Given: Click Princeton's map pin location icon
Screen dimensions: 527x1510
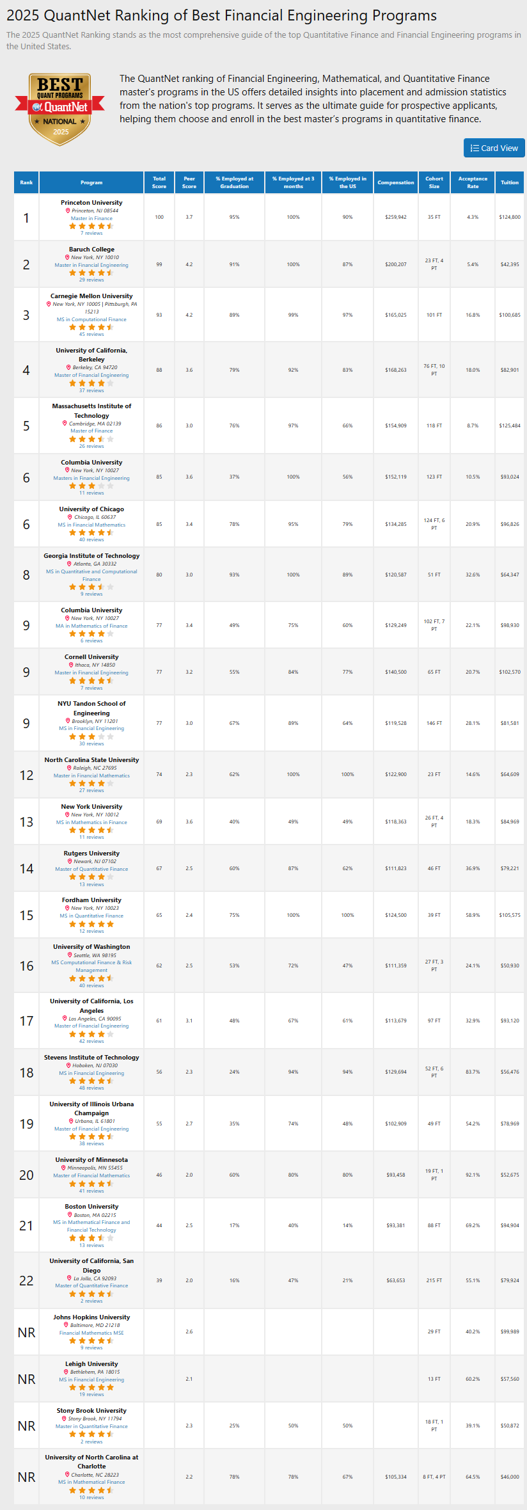Looking at the screenshot, I should [x=68, y=211].
